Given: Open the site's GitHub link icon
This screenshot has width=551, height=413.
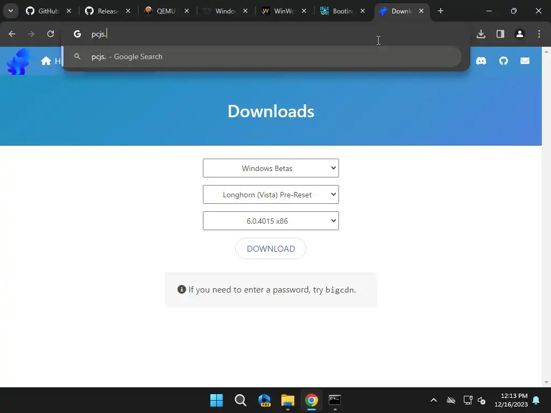Looking at the screenshot, I should [x=504, y=61].
